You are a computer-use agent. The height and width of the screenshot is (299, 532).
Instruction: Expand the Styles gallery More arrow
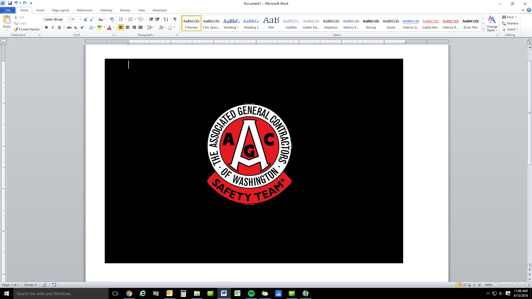click(x=483, y=29)
